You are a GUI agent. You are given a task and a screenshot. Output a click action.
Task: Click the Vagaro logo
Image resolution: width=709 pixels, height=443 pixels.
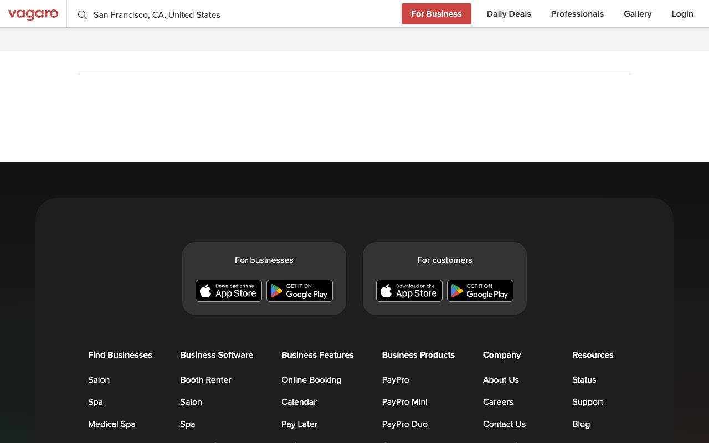pyautogui.click(x=33, y=14)
